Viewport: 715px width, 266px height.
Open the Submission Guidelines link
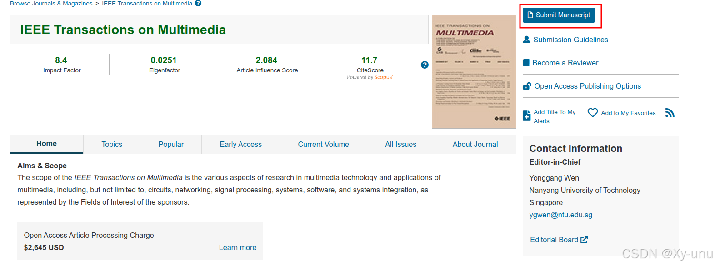(x=570, y=40)
